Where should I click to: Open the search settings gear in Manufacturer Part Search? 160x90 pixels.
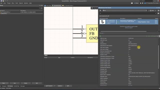(158, 13)
